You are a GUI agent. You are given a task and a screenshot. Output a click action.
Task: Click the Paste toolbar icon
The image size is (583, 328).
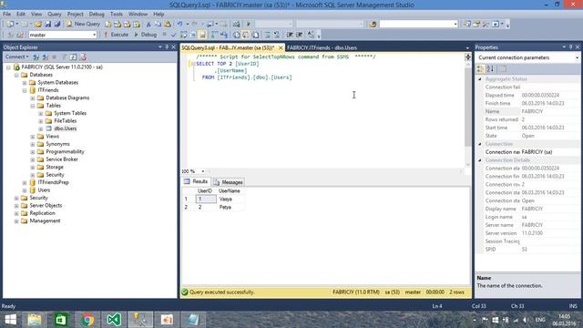tap(168, 24)
